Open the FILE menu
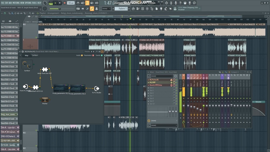Image resolution: width=270 pixels, height=152 pixels. pyautogui.click(x=3, y=3)
